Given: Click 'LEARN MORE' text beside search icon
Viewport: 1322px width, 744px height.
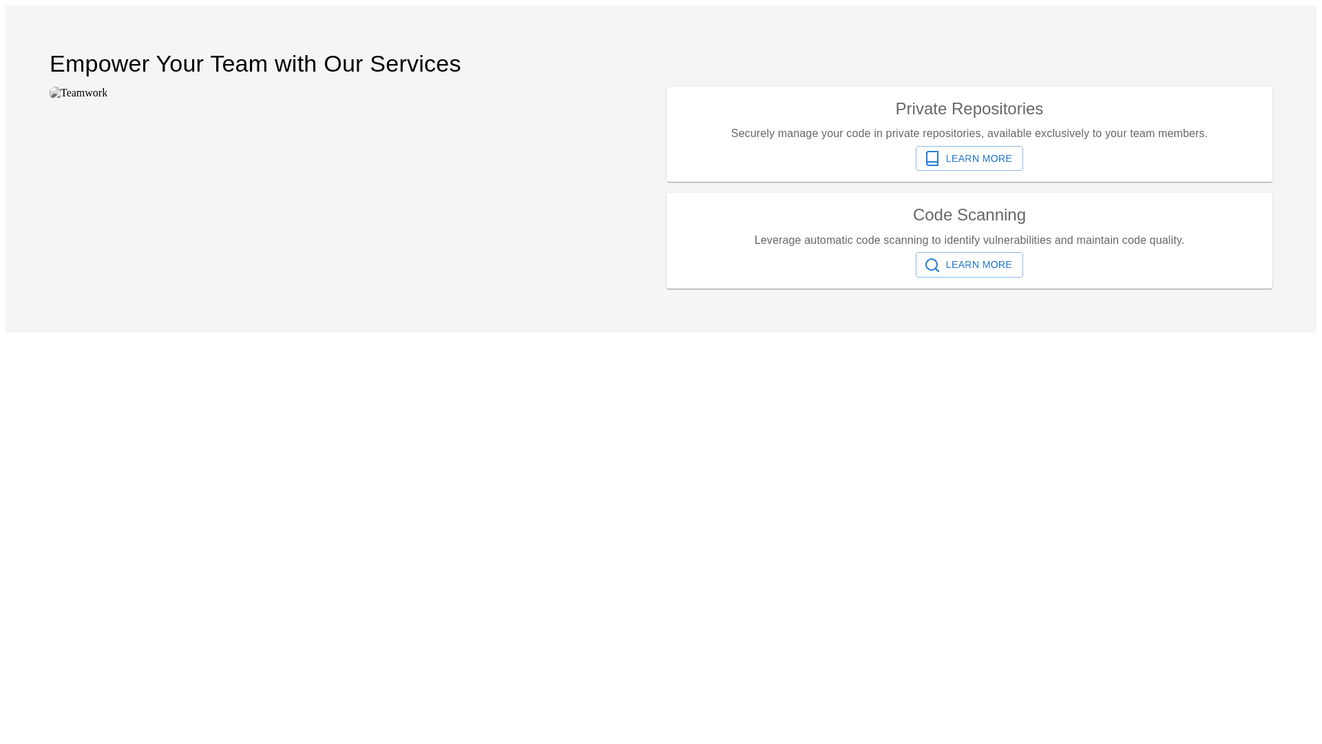Looking at the screenshot, I should tap(978, 265).
